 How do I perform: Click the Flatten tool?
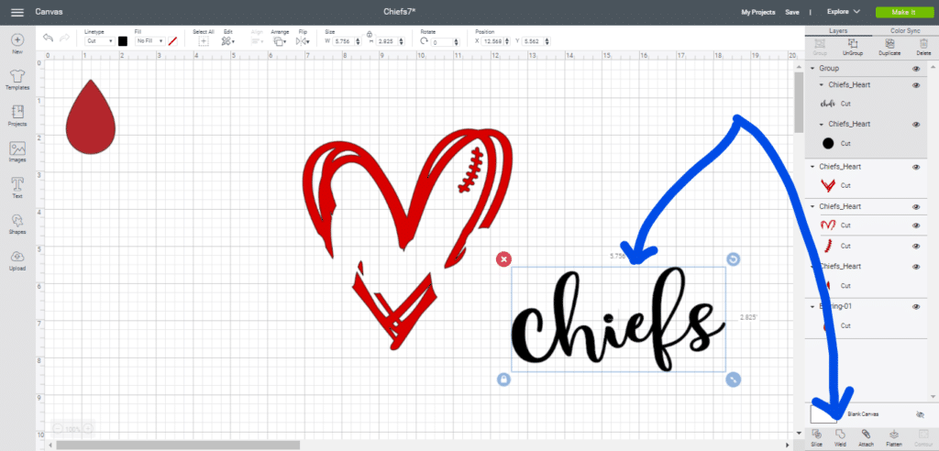893,438
